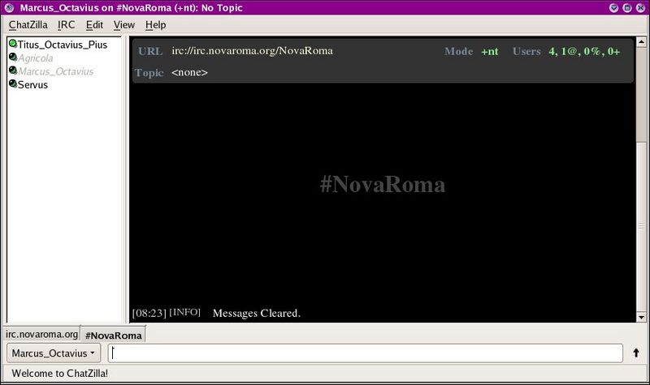Viewport: 650px width, 385px height.
Task: Open the View menu
Action: 124,25
